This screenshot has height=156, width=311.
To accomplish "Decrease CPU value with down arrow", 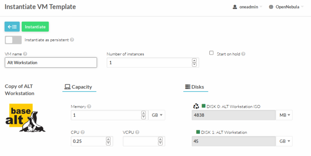I will (x=108, y=143).
